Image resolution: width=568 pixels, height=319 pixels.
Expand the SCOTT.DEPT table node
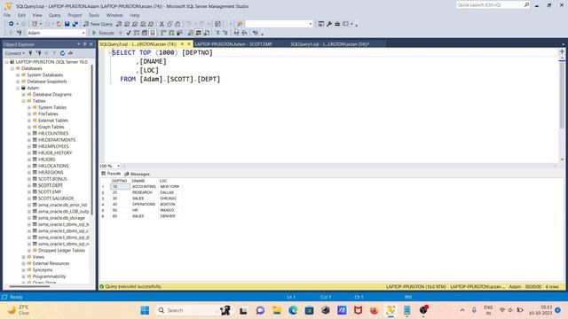pyautogui.click(x=29, y=185)
